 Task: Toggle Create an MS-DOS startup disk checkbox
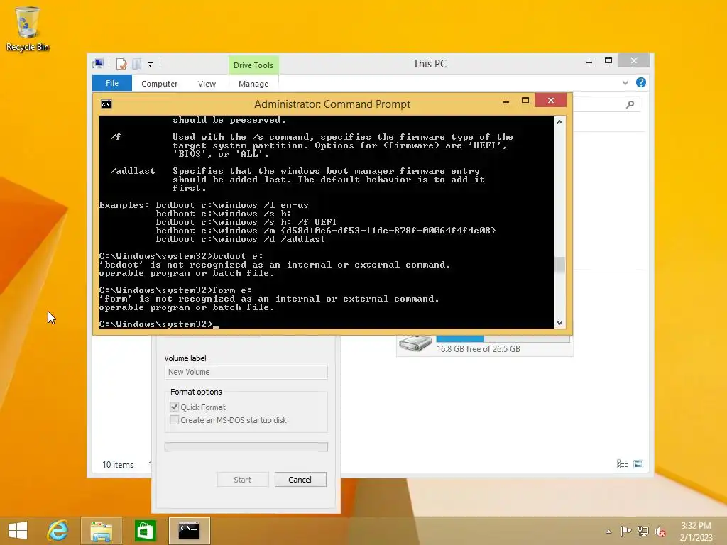pyautogui.click(x=175, y=420)
